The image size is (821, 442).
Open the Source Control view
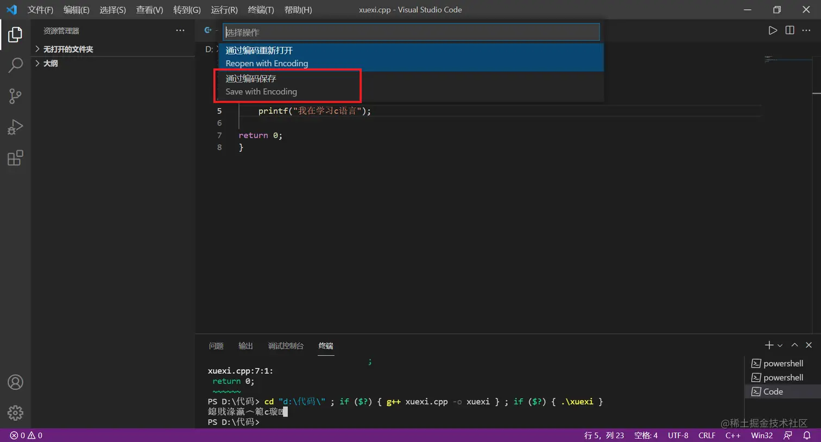pos(15,96)
